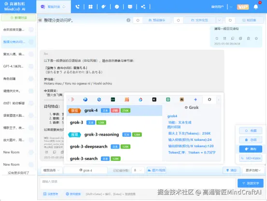This screenshot has height=201, width=267.
Task: Open the 记忆缓存数 dropdown showing 8
Action: (138, 170)
